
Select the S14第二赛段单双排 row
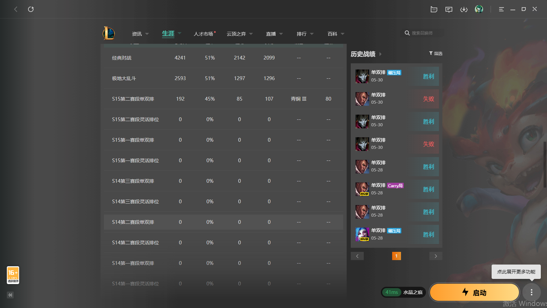click(x=224, y=222)
